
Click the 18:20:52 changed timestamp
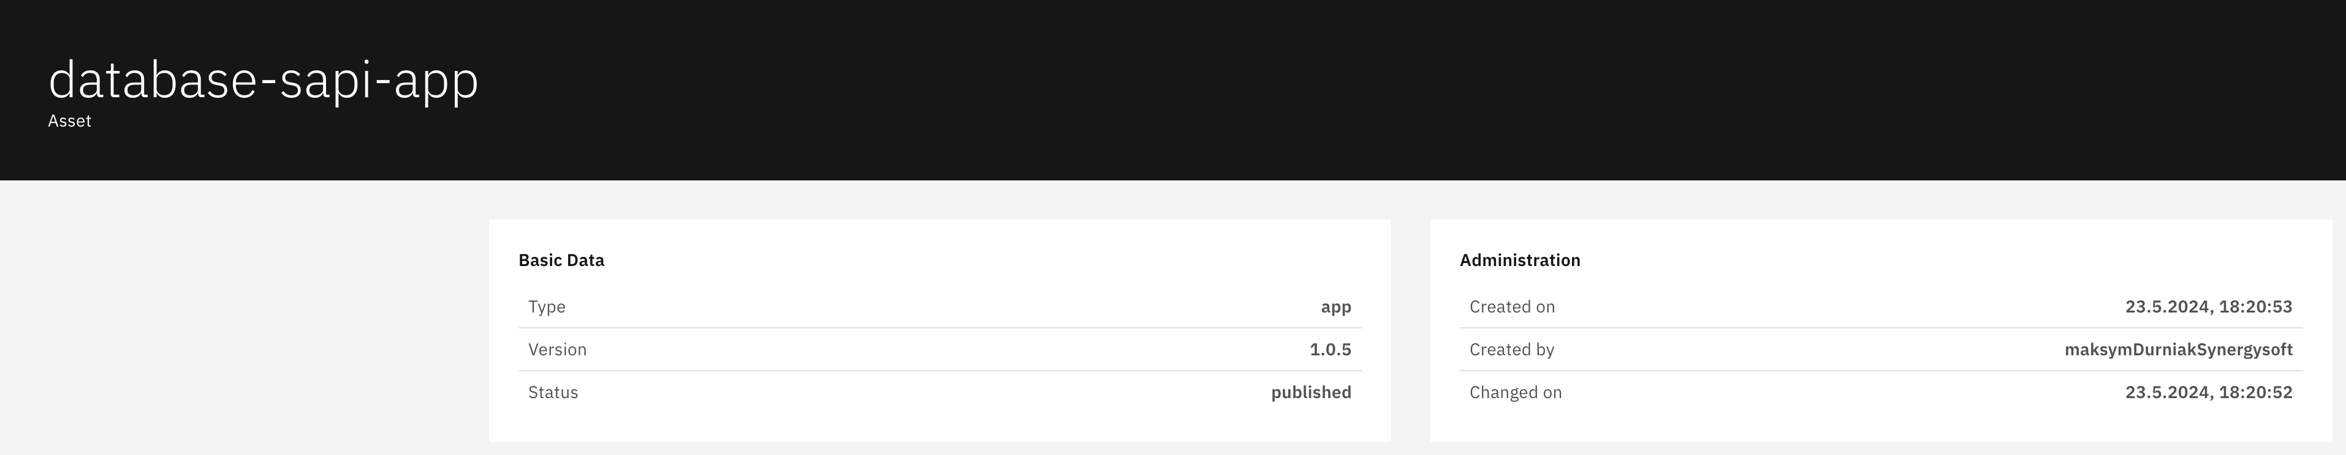coord(2207,393)
